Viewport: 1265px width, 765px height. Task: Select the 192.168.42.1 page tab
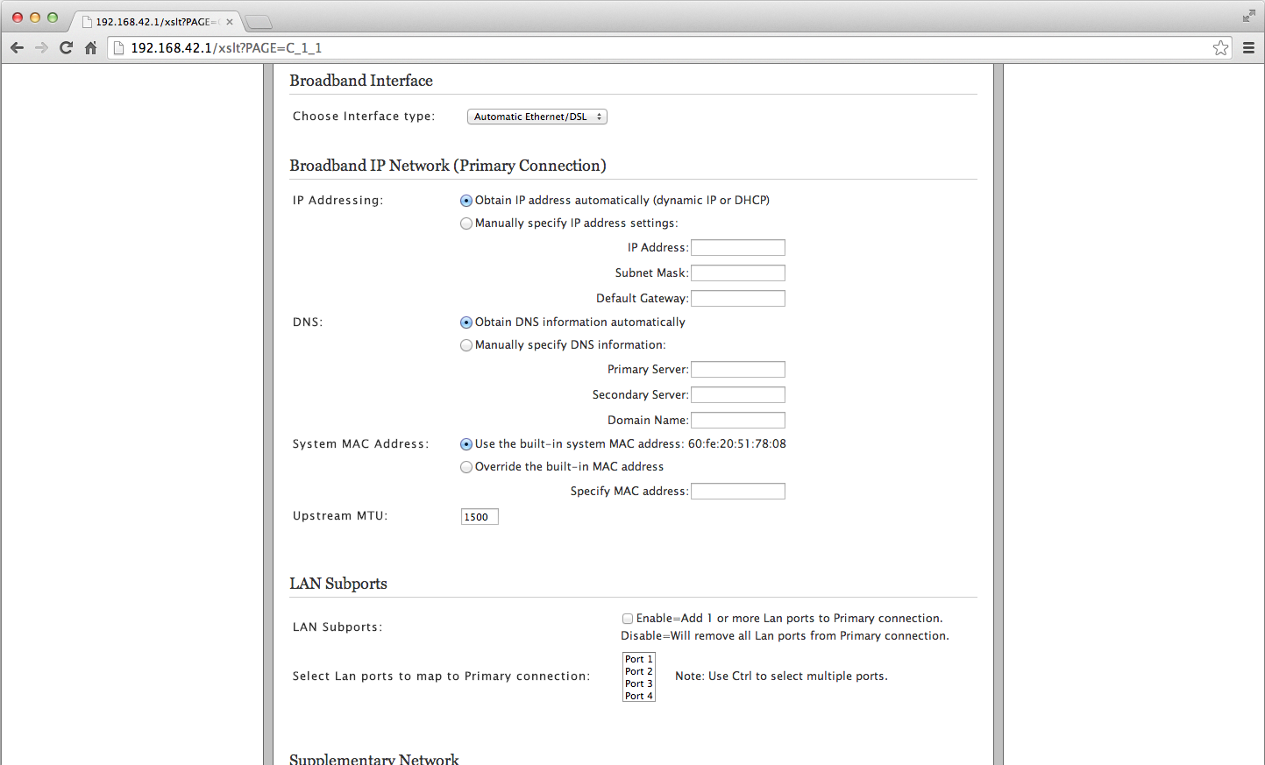[153, 22]
